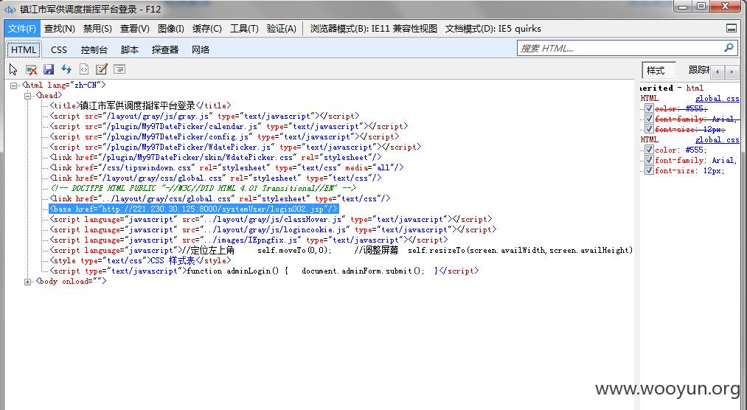This screenshot has height=410, width=747.
Task: Switch to the 脚本 tab
Action: (130, 49)
